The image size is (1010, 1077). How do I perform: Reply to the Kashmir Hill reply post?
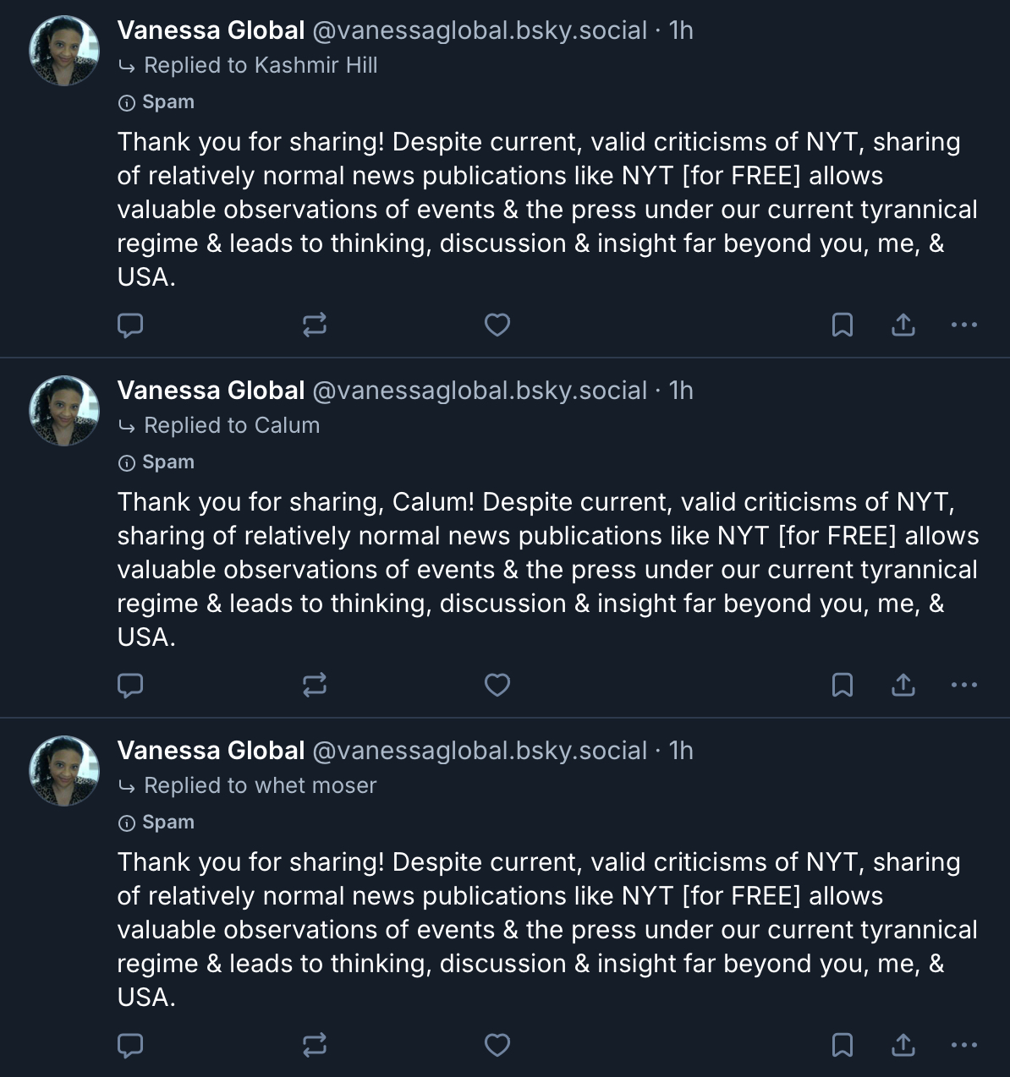[129, 325]
